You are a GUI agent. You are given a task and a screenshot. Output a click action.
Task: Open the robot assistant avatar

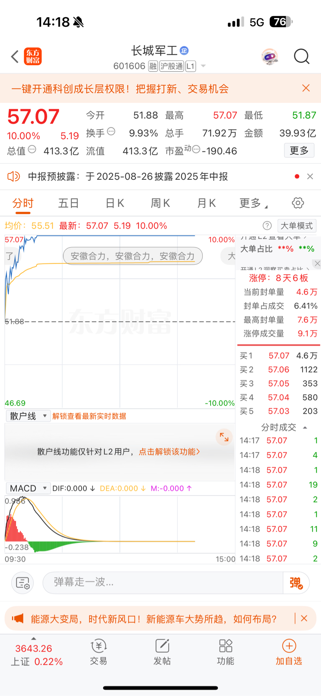click(270, 56)
